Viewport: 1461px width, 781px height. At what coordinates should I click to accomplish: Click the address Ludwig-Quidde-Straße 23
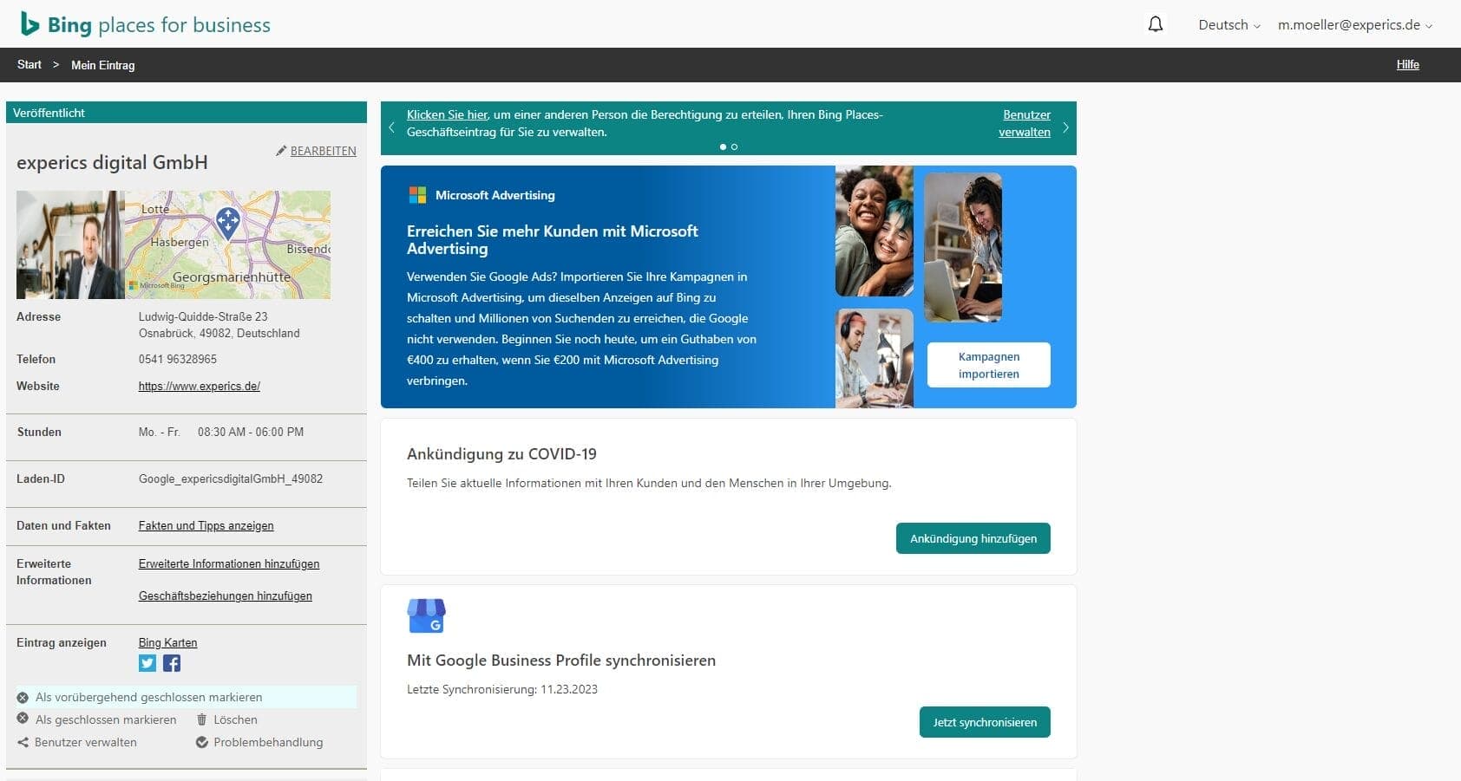click(x=203, y=317)
